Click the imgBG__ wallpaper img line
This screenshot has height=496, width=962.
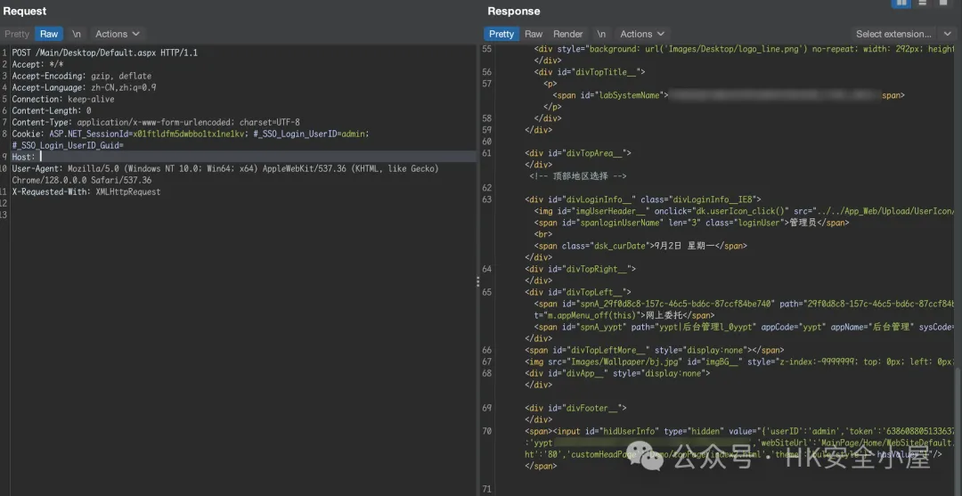tap(739, 362)
